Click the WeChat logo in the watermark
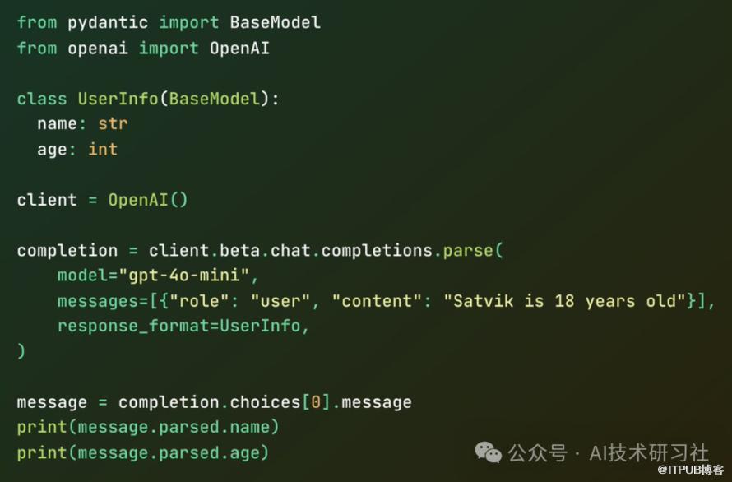The image size is (732, 482). tap(488, 452)
